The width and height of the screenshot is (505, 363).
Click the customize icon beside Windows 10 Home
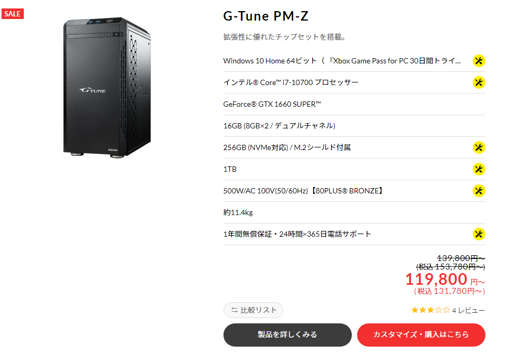point(479,61)
